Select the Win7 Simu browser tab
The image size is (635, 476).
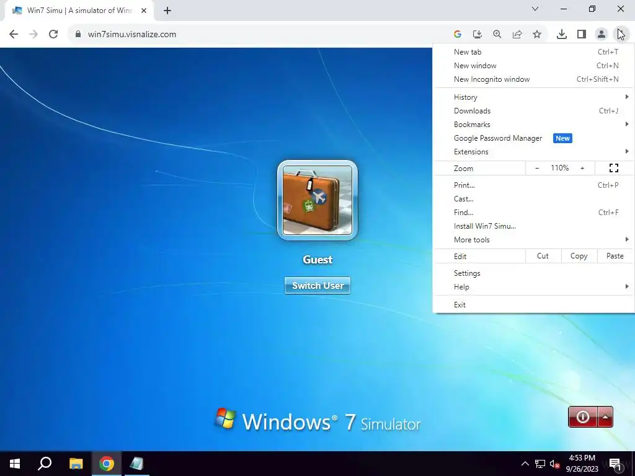79,11
